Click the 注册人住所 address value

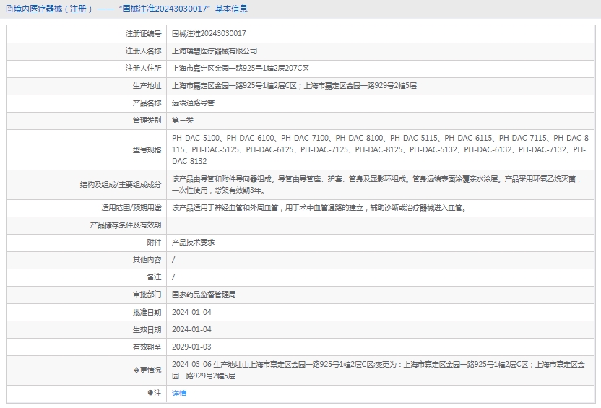[241, 69]
